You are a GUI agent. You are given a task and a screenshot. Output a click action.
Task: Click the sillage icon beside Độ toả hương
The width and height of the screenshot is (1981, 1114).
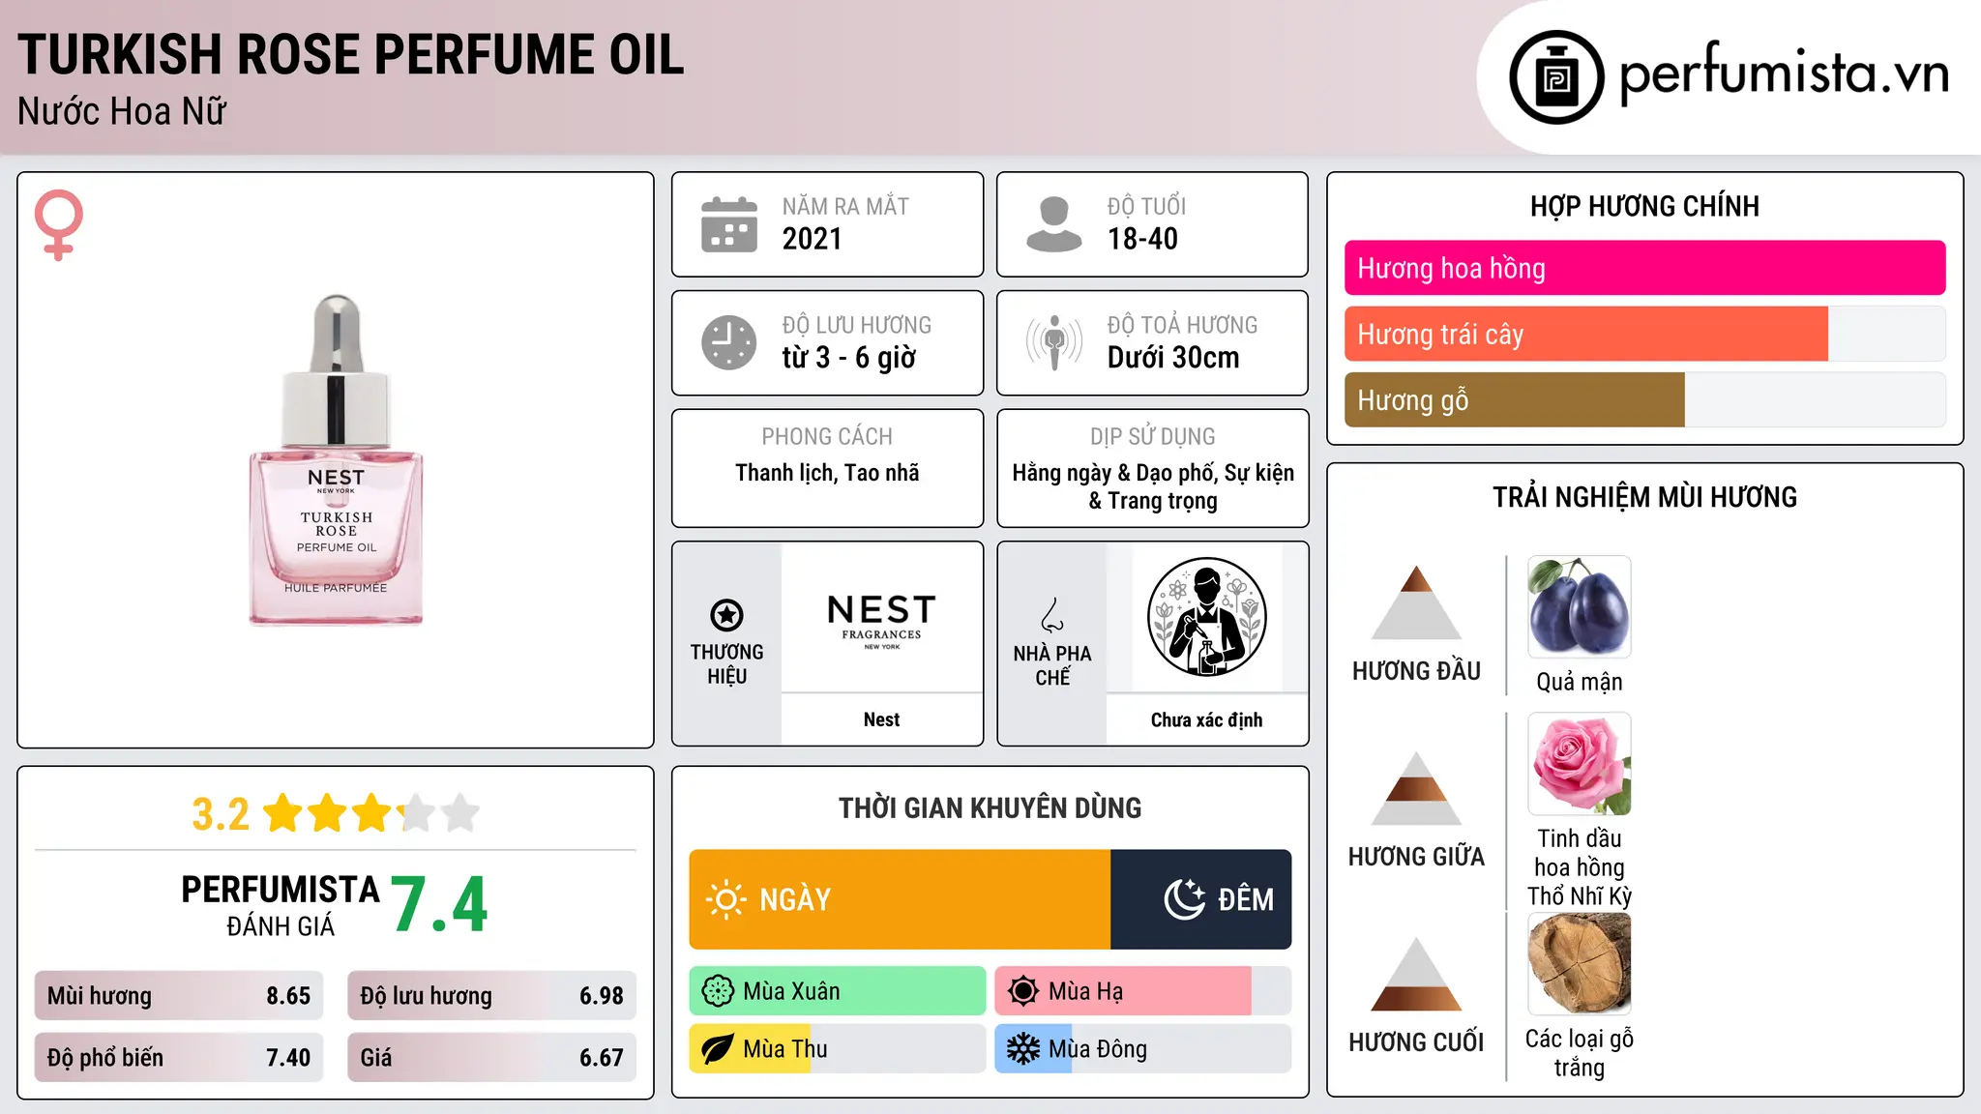pos(1054,342)
